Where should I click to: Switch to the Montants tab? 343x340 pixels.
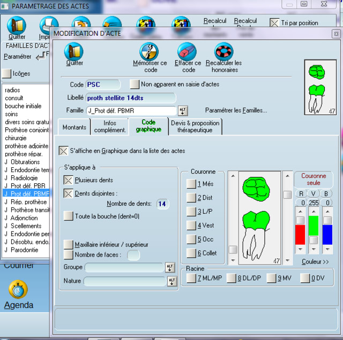[x=74, y=127]
